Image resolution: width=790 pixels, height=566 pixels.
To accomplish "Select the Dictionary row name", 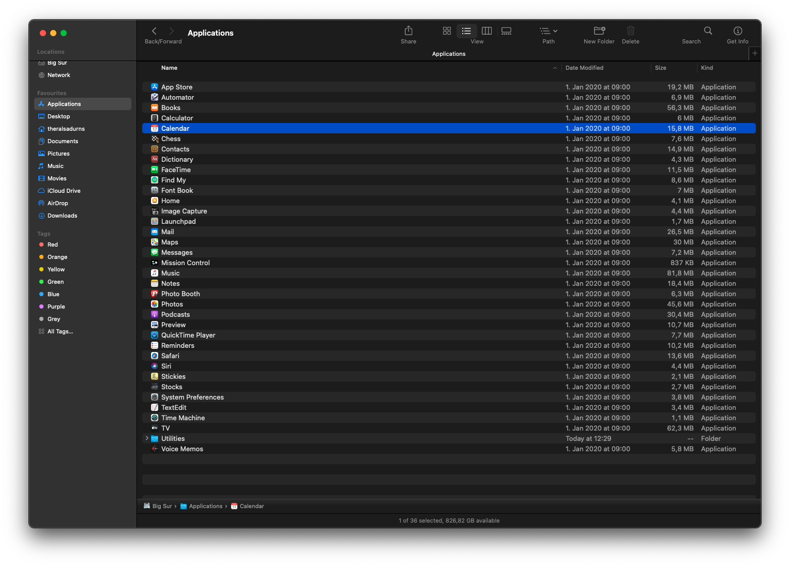I will tap(177, 159).
